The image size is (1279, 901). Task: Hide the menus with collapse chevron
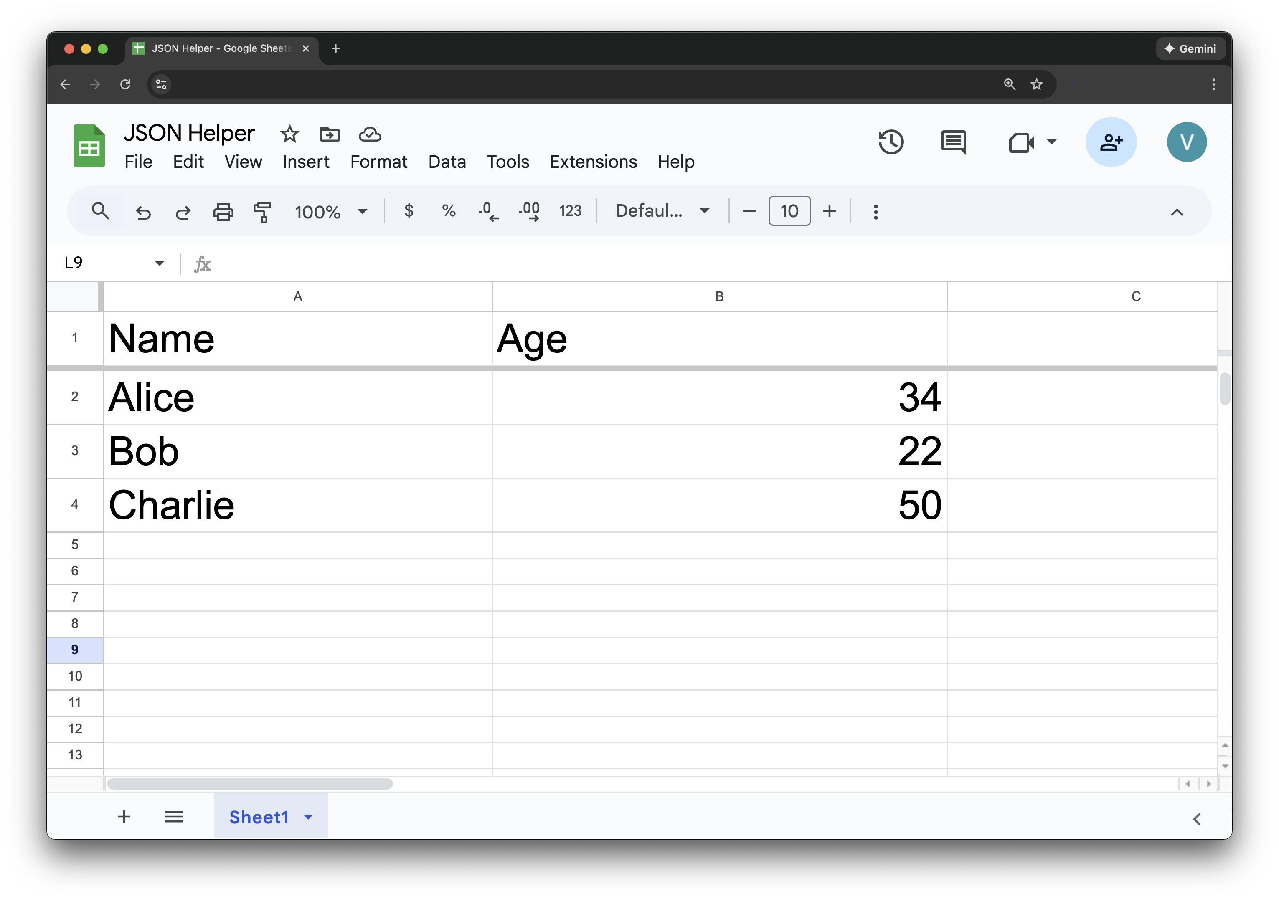1177,212
